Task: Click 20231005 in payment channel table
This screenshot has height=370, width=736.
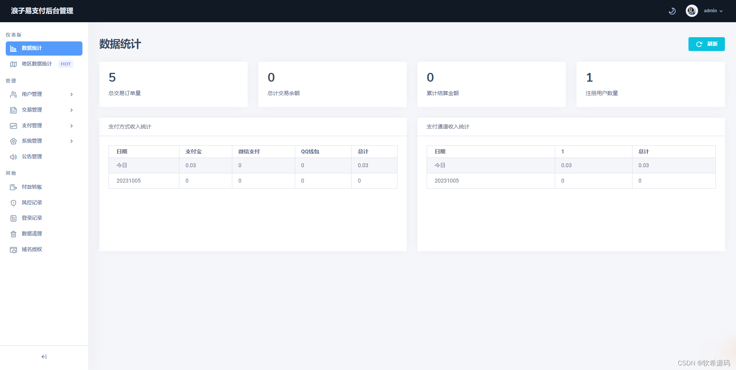Action: click(447, 181)
